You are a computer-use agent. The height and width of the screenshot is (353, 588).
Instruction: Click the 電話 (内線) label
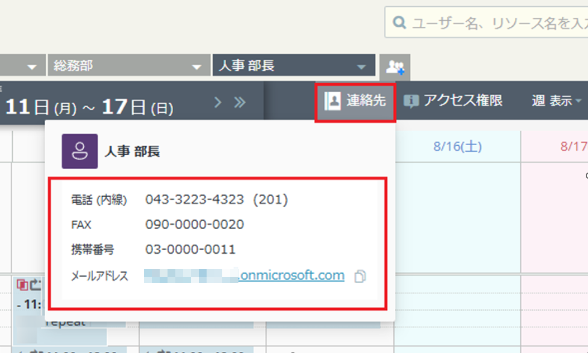(99, 200)
